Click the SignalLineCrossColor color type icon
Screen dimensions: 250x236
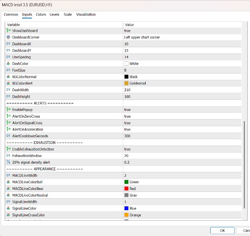pyautogui.click(x=8, y=215)
